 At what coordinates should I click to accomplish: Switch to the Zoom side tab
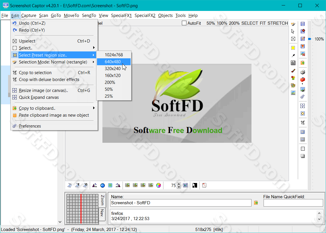102,200
